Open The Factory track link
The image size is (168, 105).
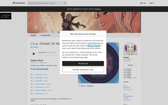(39, 87)
